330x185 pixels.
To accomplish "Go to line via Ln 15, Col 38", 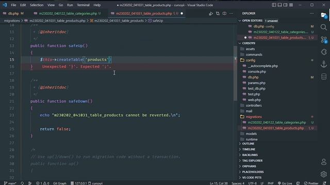I will [219, 183].
